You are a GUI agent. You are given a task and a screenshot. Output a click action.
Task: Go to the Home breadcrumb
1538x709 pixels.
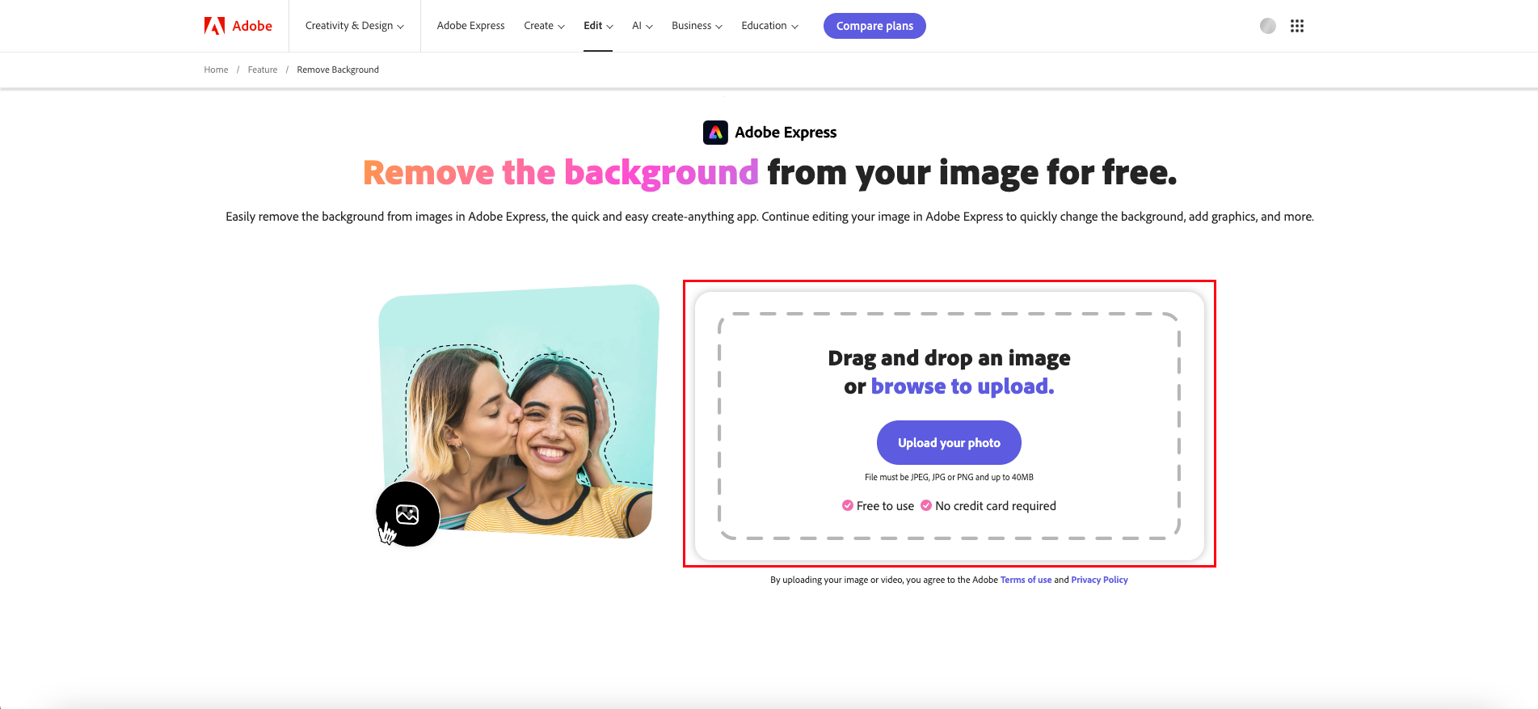(216, 70)
